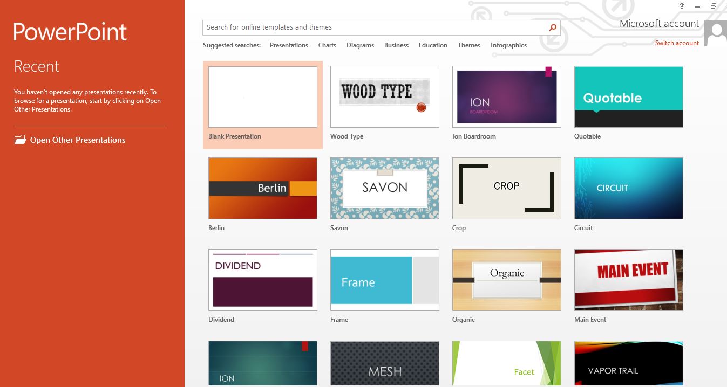Choose the Frame template thumbnail
The height and width of the screenshot is (387, 727).
(x=385, y=280)
